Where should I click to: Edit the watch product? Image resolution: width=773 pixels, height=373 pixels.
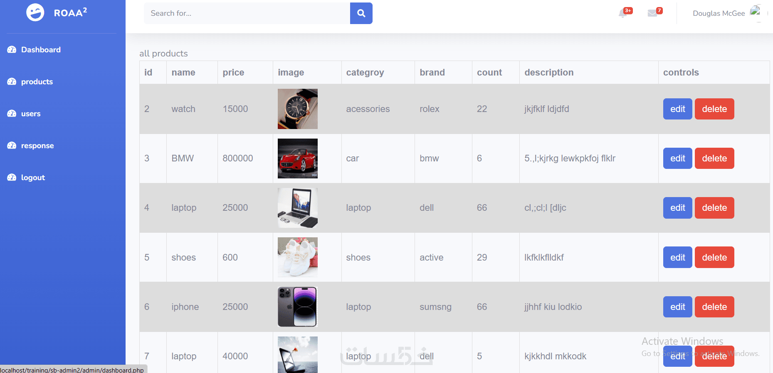tap(677, 109)
